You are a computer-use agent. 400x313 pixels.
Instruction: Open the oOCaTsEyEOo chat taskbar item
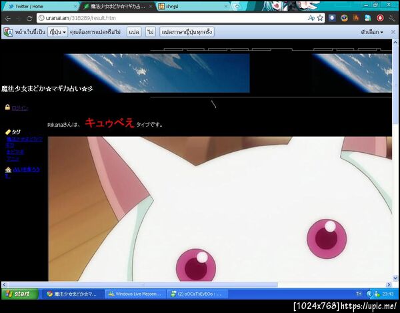point(197,294)
